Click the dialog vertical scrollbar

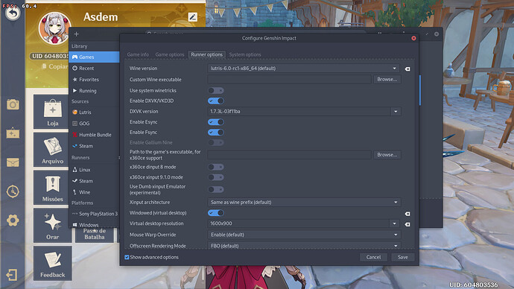(420, 90)
